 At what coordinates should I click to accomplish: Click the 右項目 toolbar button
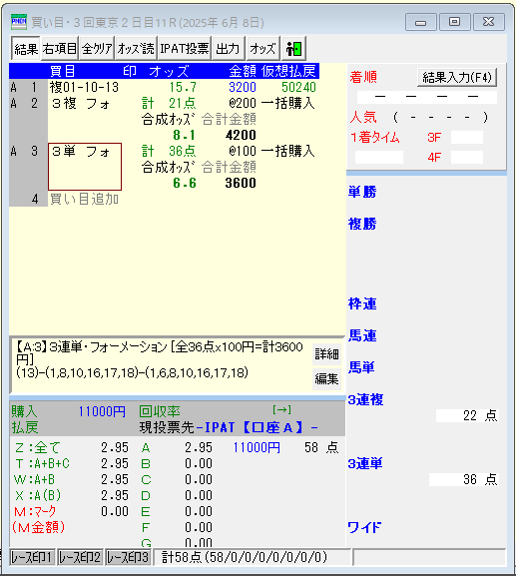pyautogui.click(x=60, y=49)
